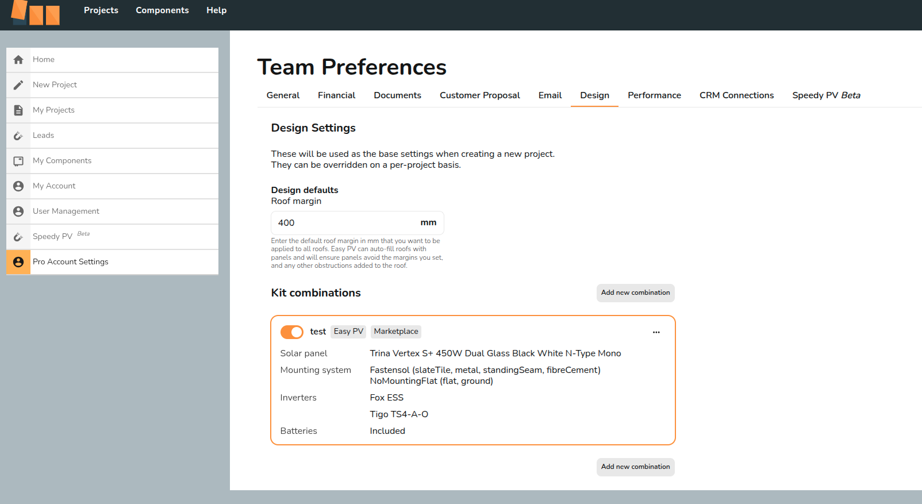Click the Easy PV logo in header
Screen dimensions: 922x504
pos(36,13)
